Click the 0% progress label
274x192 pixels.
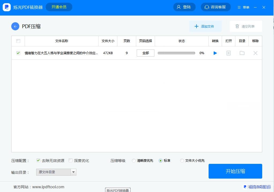click(x=202, y=53)
